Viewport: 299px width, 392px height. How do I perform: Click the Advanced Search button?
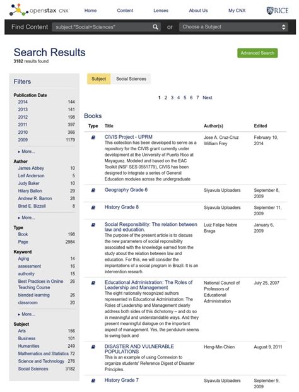click(257, 53)
